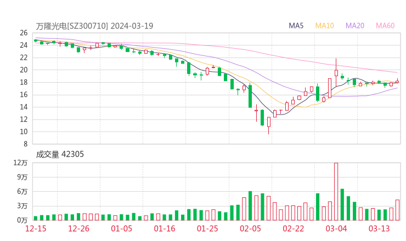The height and width of the screenshot is (241, 406).
Task: Click the price axis label 26
Action: (24, 33)
